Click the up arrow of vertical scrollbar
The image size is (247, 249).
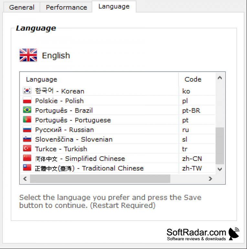pyautogui.click(x=220, y=78)
